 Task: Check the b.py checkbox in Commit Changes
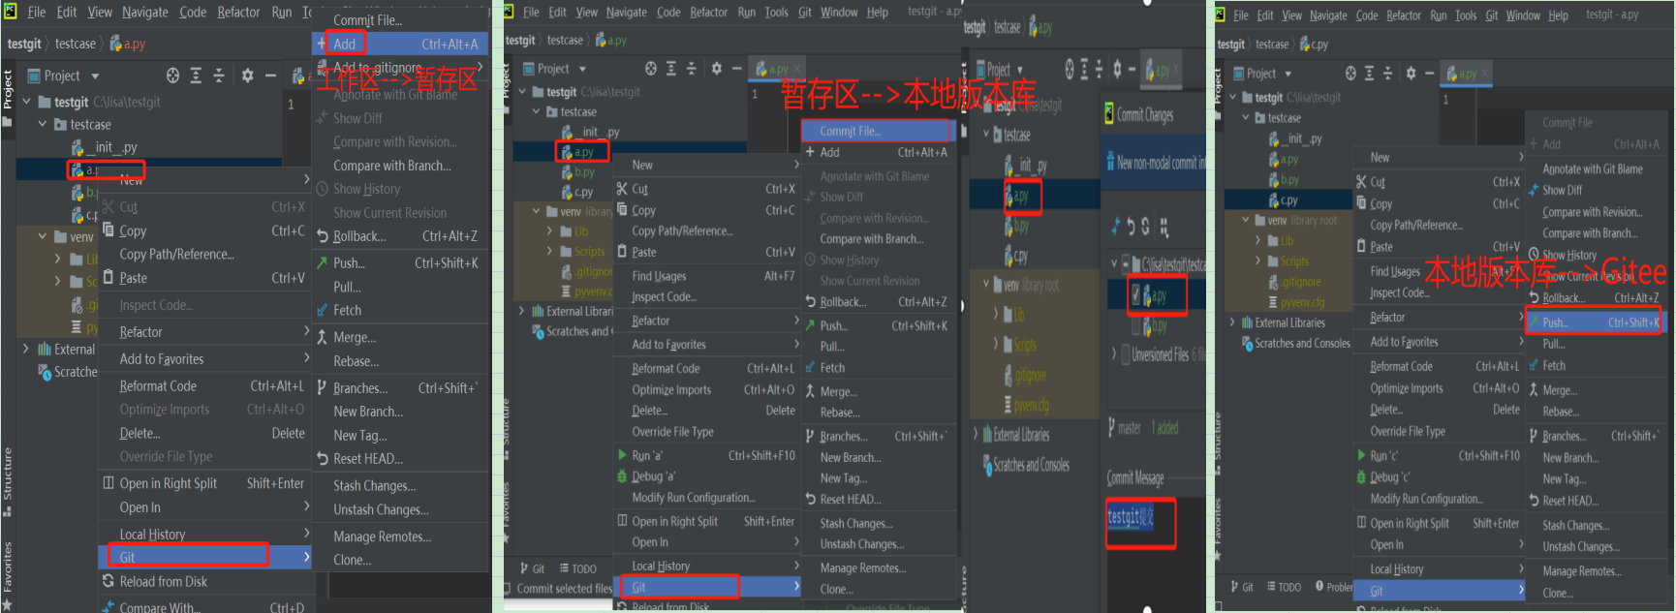point(1137,327)
